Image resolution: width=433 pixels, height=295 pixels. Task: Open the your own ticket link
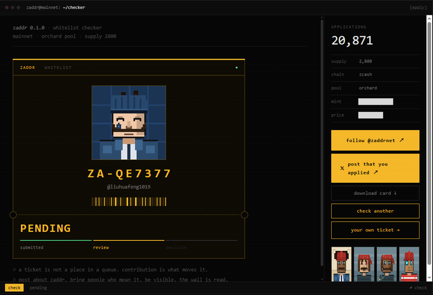(x=375, y=230)
